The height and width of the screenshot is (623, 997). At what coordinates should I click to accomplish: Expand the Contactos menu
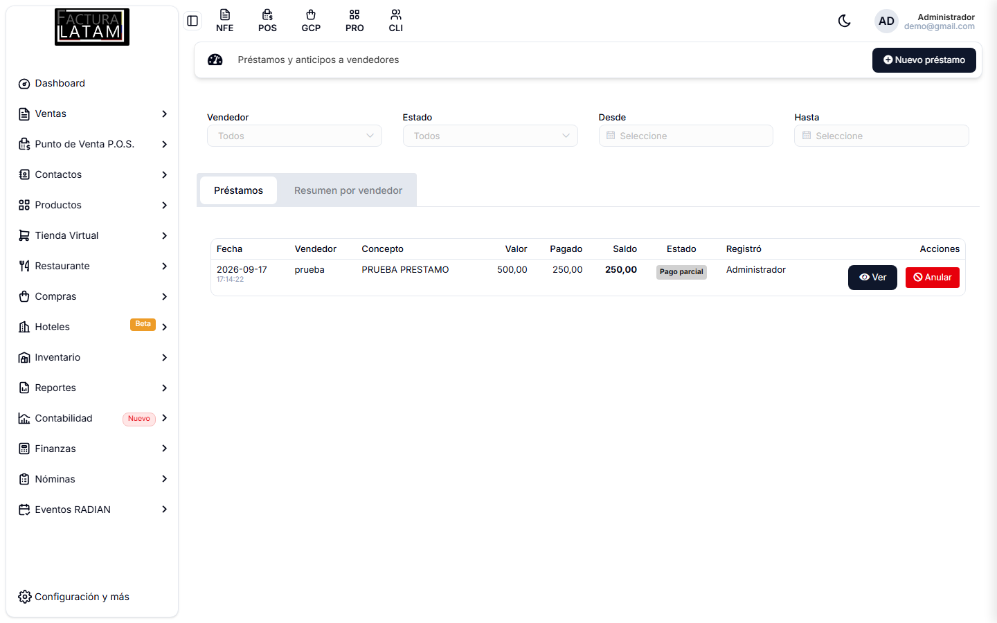[92, 174]
